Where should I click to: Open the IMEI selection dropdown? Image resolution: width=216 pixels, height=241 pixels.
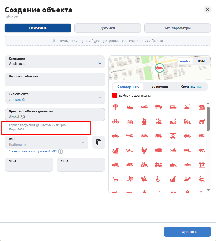pos(47,142)
